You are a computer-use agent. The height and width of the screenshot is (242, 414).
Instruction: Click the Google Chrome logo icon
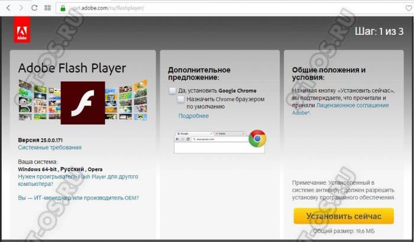(x=257, y=139)
